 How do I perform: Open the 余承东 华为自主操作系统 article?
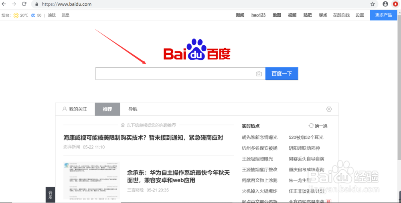click(x=178, y=177)
